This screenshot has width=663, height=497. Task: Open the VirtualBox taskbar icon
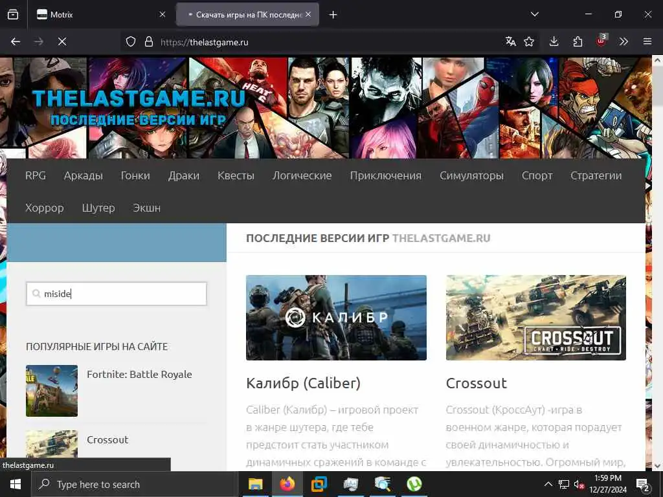pos(319,484)
